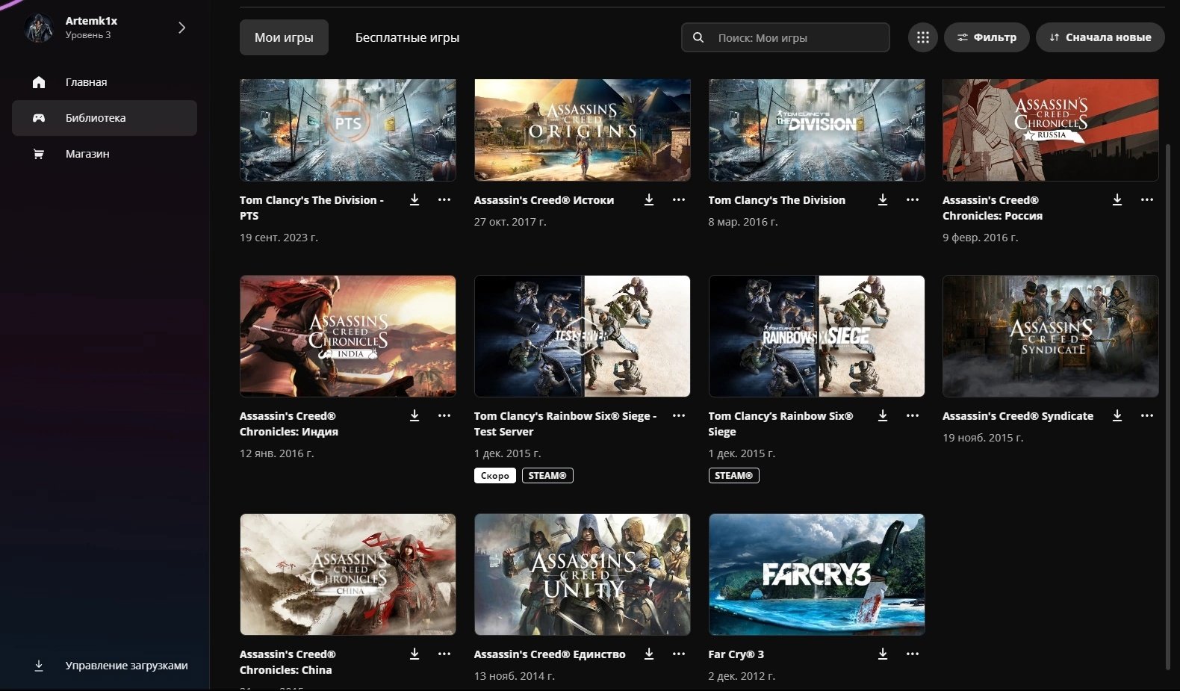This screenshot has width=1180, height=691.
Task: Click user avatar for Artemk1x
Action: tap(38, 28)
